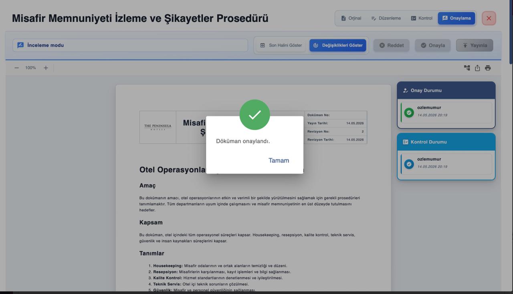
Task: Click the Değişiklikleri Göster icon
Action: coord(315,45)
